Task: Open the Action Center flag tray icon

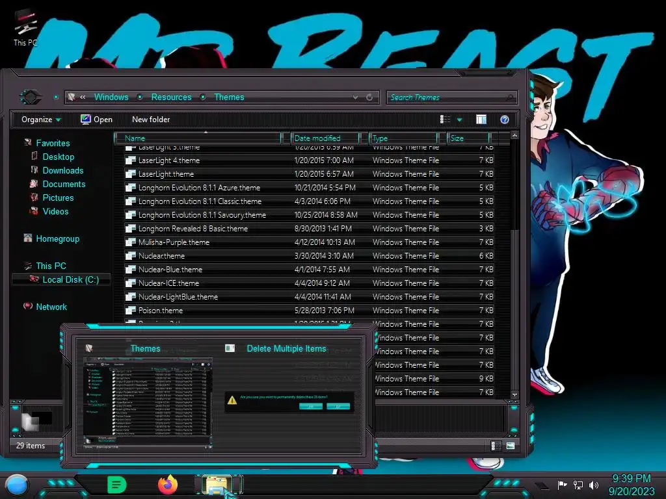Action: [563, 485]
